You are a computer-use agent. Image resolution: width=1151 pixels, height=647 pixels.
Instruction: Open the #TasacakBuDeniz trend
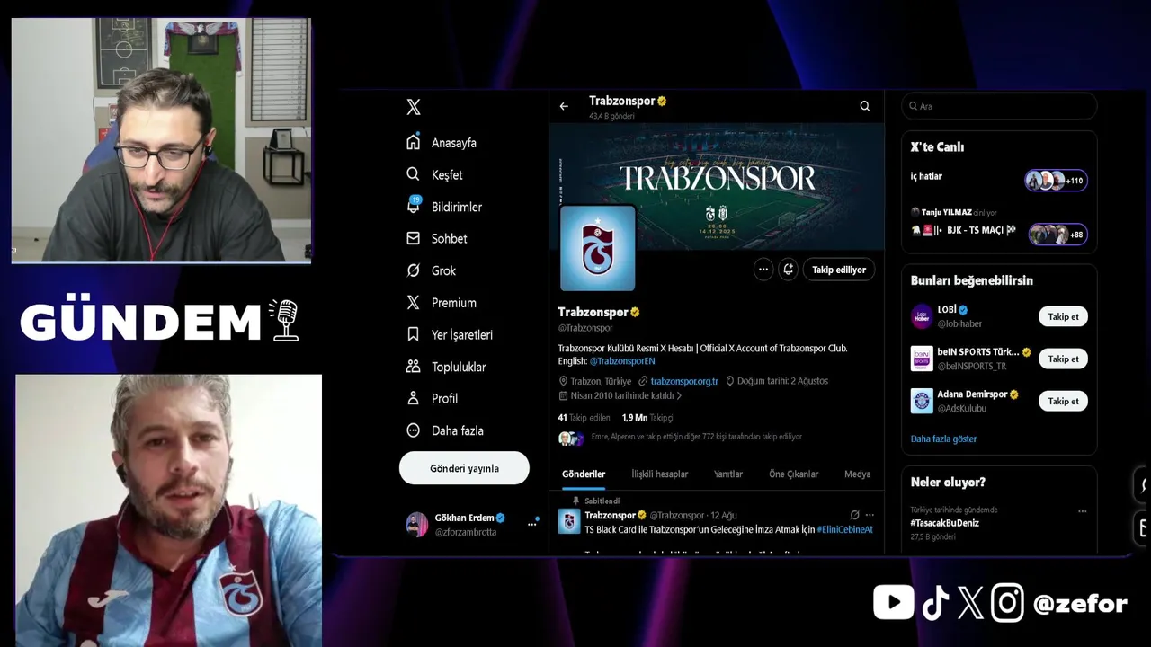(944, 523)
